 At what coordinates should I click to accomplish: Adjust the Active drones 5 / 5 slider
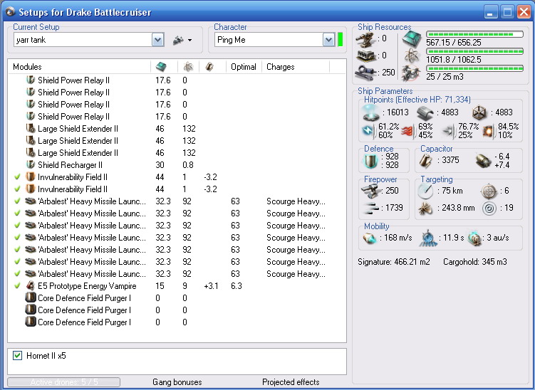click(x=65, y=382)
